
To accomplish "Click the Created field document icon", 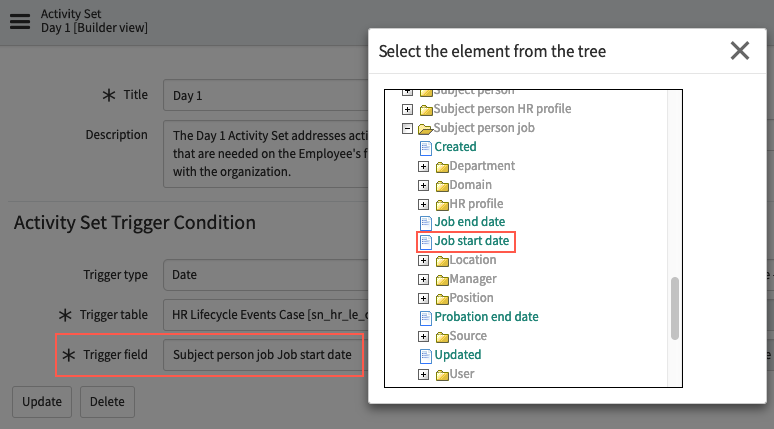I will point(425,147).
